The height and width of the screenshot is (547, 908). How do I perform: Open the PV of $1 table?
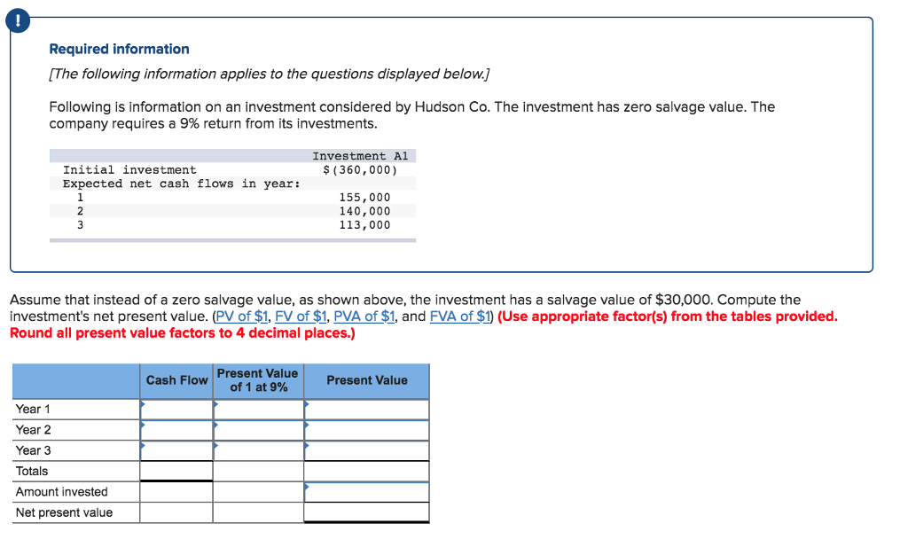click(244, 316)
